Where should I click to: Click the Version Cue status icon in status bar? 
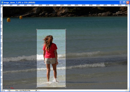(x=9, y=90)
